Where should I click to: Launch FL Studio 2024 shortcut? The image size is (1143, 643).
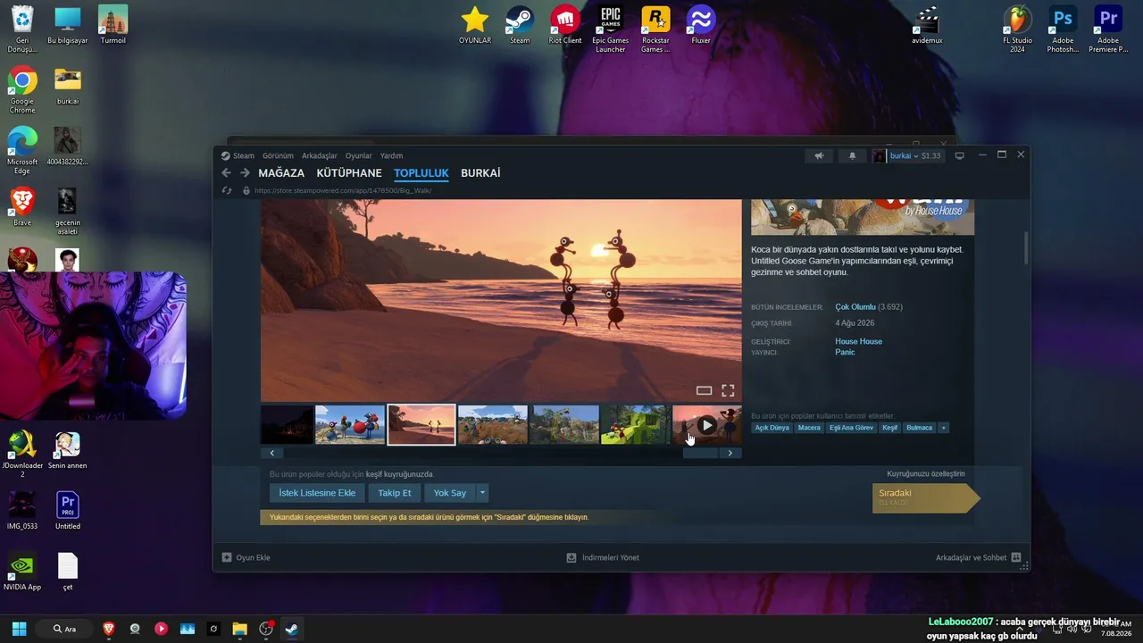click(1017, 29)
